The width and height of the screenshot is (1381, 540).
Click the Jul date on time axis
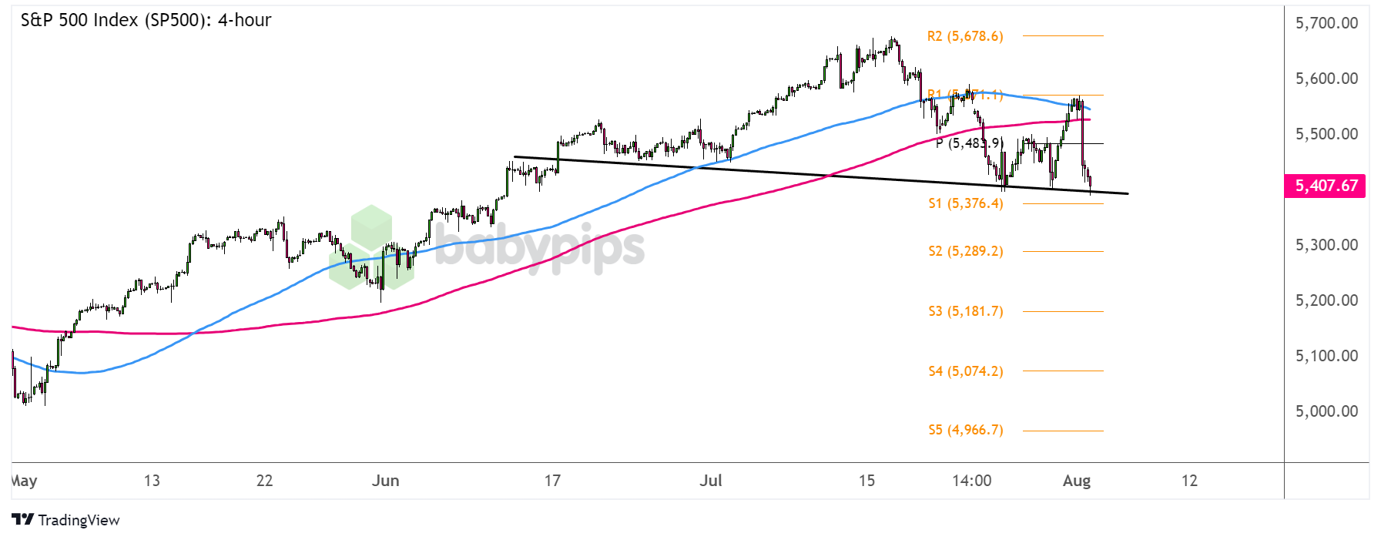click(x=710, y=481)
